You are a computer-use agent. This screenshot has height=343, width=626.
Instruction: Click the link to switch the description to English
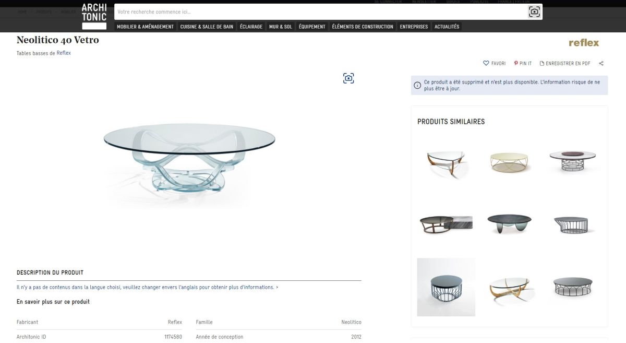click(x=147, y=287)
